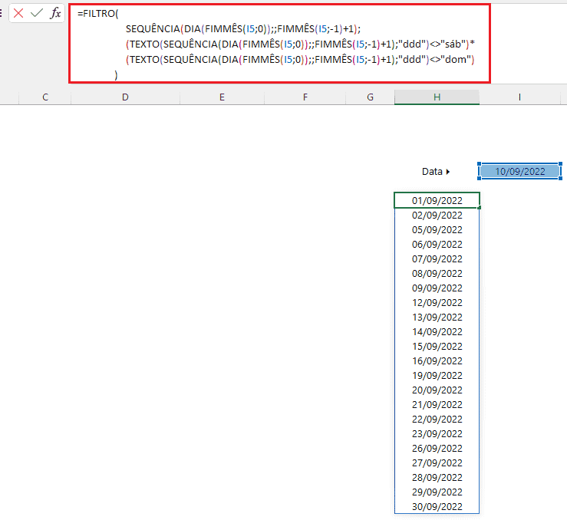
Task: Cancel the formula edit with the X icon
Action: click(x=18, y=13)
